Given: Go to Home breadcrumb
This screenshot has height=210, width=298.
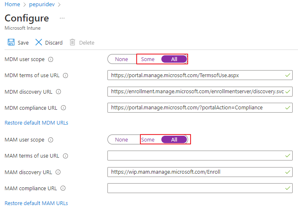Looking at the screenshot, I should [x=12, y=5].
